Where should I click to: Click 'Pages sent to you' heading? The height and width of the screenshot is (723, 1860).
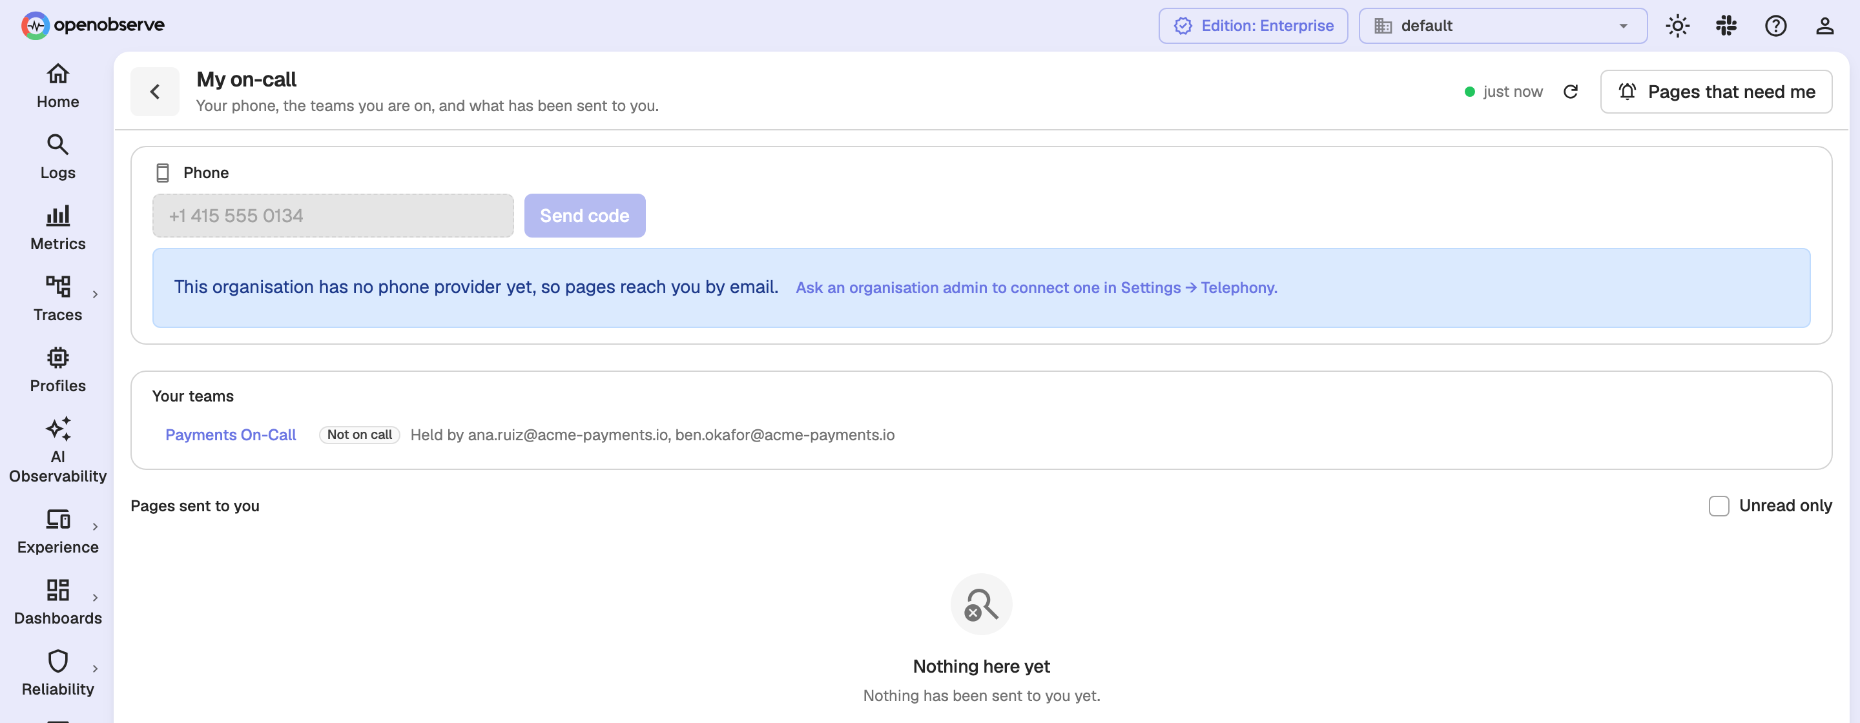(x=195, y=506)
